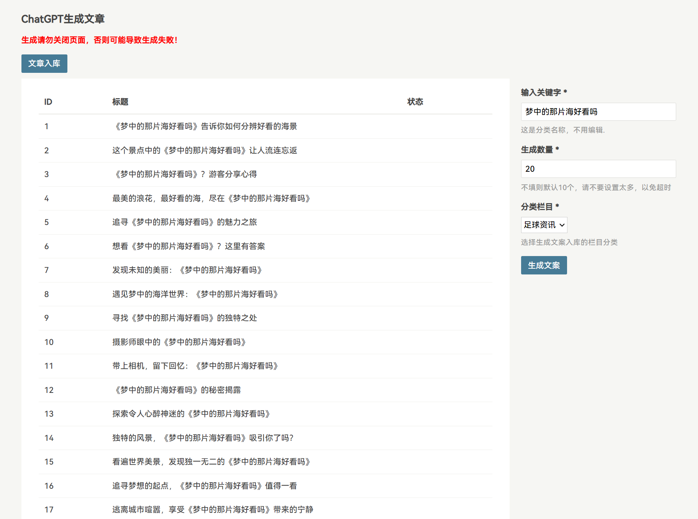Click the page heading ChatGPT生成文章
698x519 pixels.
coord(63,18)
